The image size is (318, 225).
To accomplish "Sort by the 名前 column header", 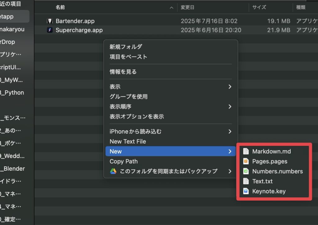I will coord(60,7).
